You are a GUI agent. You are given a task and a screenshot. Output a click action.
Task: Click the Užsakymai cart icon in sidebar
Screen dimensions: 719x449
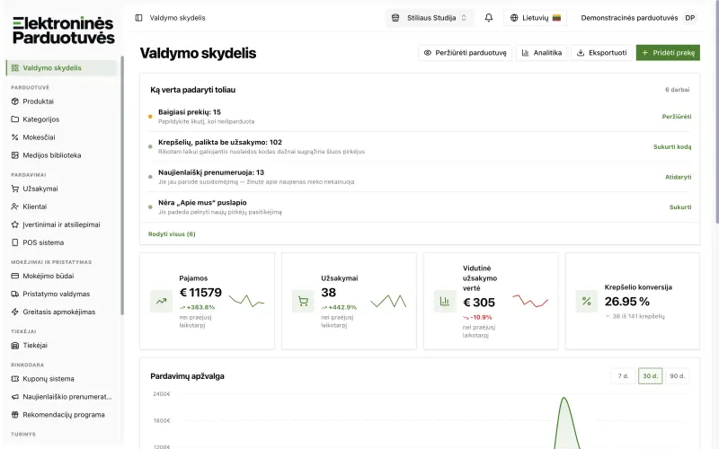15,189
